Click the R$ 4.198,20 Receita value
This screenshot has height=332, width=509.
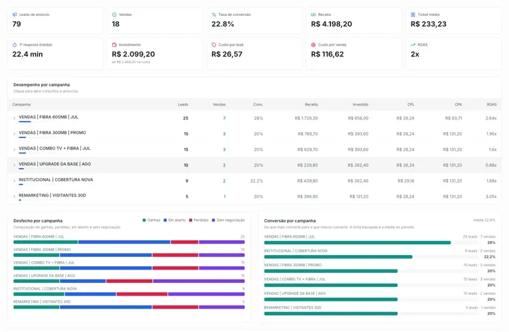(x=332, y=24)
